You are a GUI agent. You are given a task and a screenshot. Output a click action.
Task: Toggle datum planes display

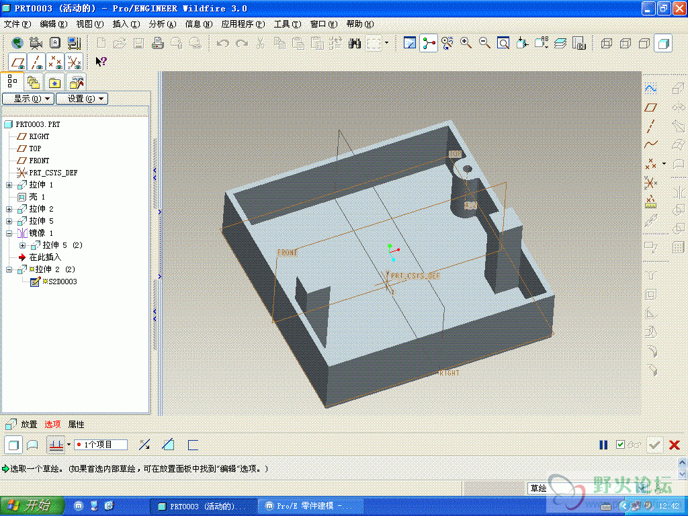pyautogui.click(x=17, y=62)
